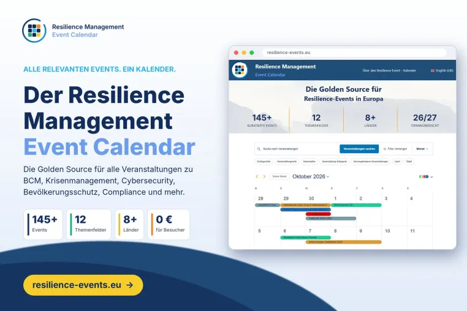Select calendar day 4
467x311 pixels.
coord(411,198)
